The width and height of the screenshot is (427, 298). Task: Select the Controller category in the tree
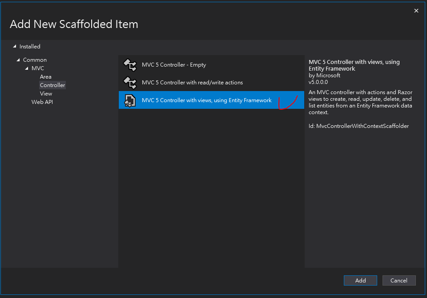click(52, 85)
